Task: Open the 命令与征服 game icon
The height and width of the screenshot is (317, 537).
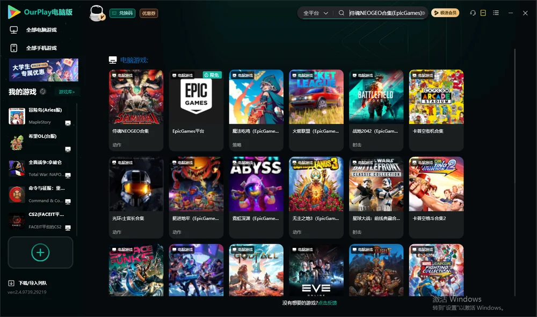Action: tap(17, 195)
